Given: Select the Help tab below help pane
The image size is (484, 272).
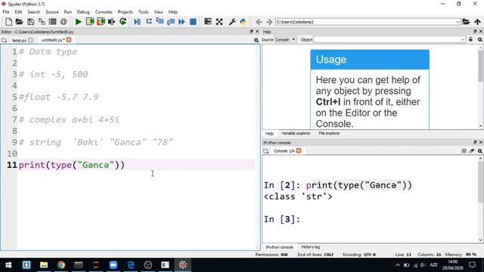Looking at the screenshot, I should [269, 133].
